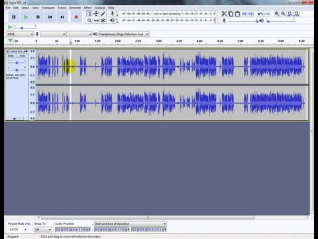The height and width of the screenshot is (239, 318).
Task: Open the Help menu
Action: (111, 8)
